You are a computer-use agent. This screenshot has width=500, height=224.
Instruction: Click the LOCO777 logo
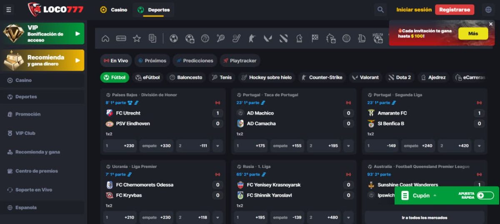click(55, 9)
